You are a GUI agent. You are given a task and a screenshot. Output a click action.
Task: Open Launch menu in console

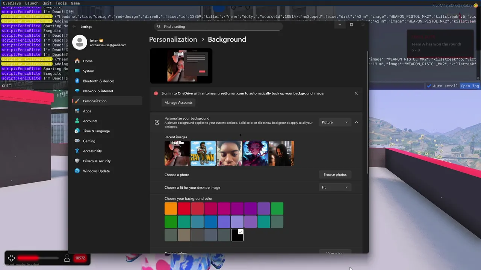[32, 3]
